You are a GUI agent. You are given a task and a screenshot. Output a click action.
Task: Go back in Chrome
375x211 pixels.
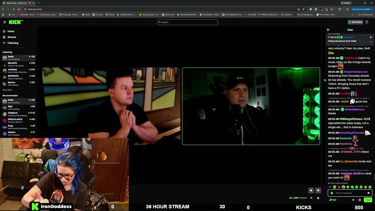3,9
